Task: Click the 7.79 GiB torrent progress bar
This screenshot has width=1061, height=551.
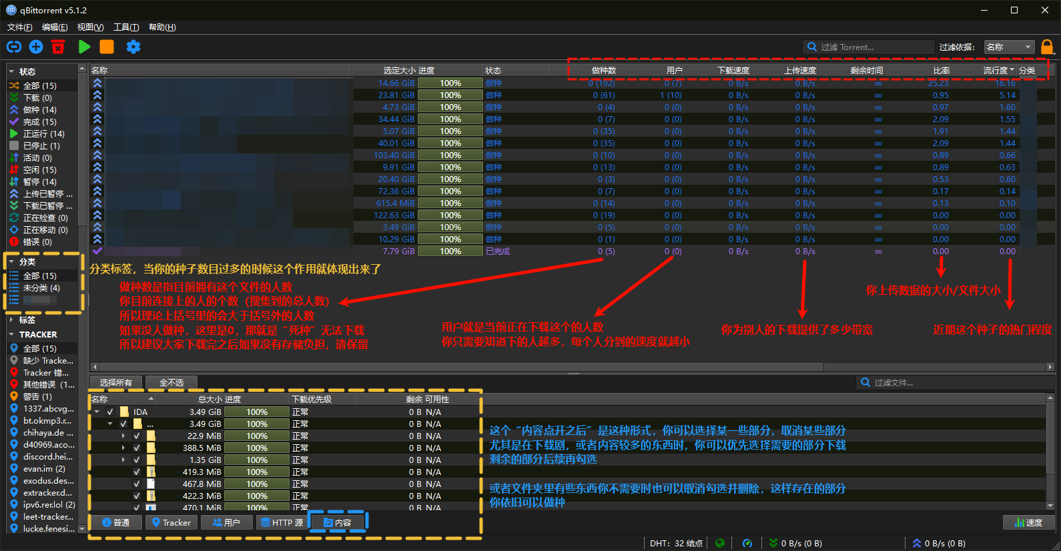Action: [450, 251]
